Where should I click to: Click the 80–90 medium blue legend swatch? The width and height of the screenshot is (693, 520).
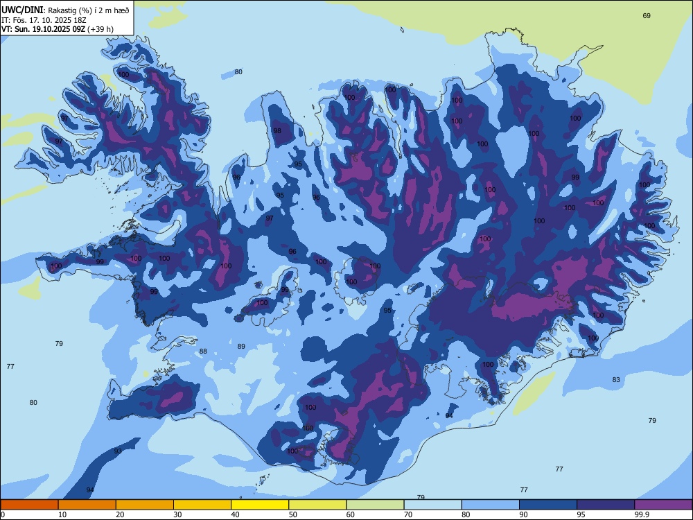[491, 505]
